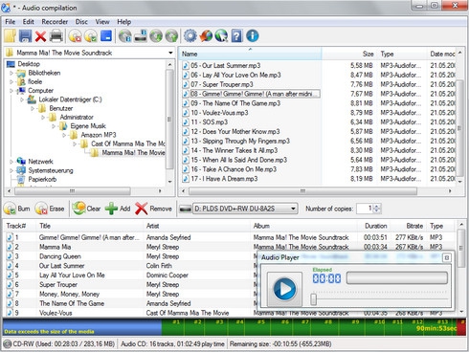Image resolution: width=469 pixels, height=352 pixels.
Task: Click the Erase button
Action: (50, 209)
